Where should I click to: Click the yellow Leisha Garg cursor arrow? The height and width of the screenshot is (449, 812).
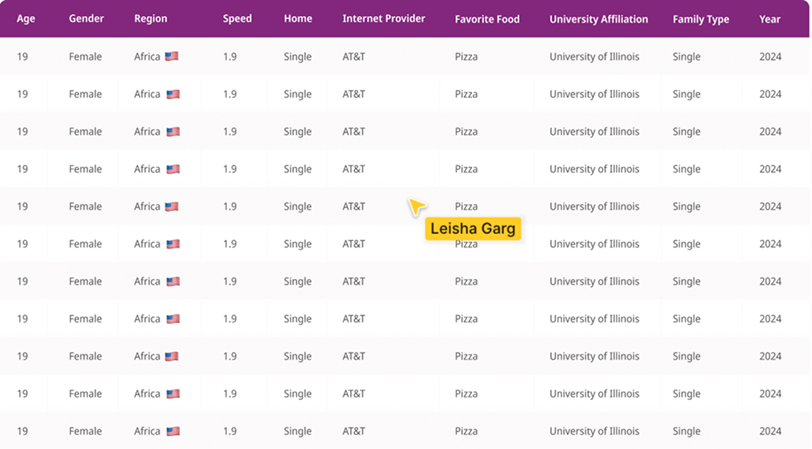click(x=417, y=206)
